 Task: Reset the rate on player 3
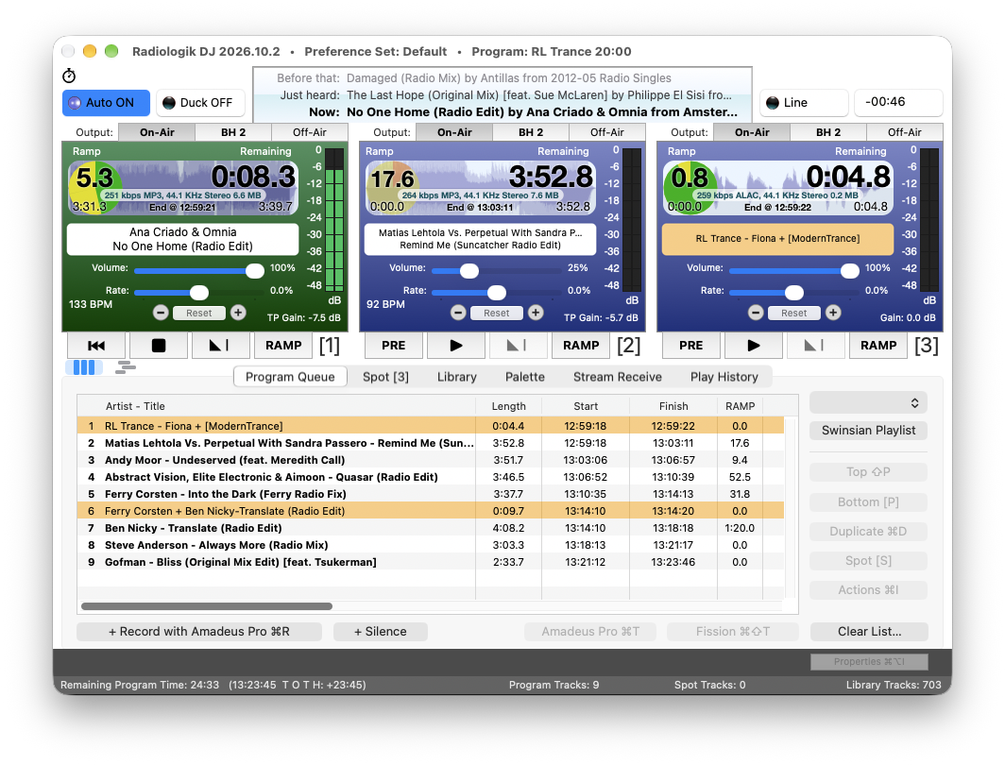[x=793, y=314]
